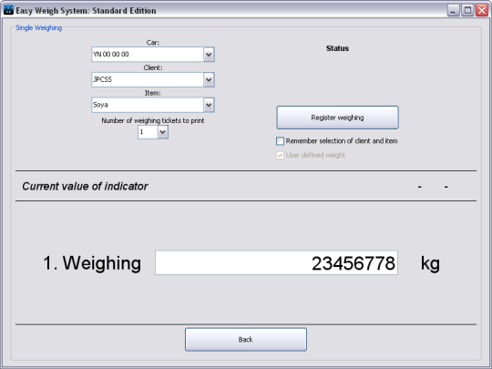Viewport: 492px width, 369px height.
Task: Click the Back button
Action: (246, 340)
